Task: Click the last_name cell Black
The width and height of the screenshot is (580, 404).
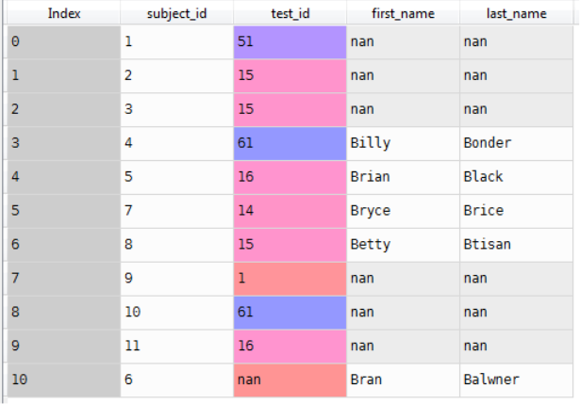Action: [518, 177]
